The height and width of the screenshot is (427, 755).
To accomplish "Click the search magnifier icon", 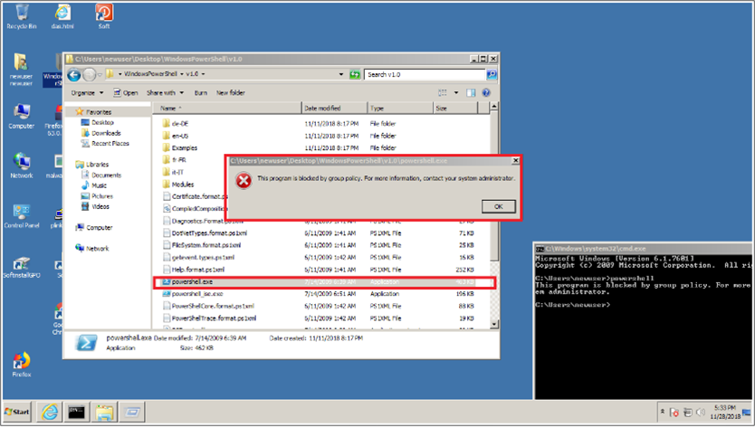I will 492,74.
